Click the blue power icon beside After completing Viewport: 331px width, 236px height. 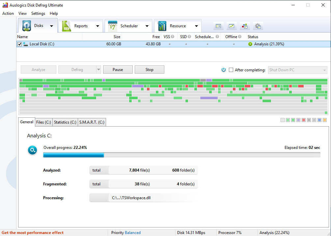click(224, 70)
